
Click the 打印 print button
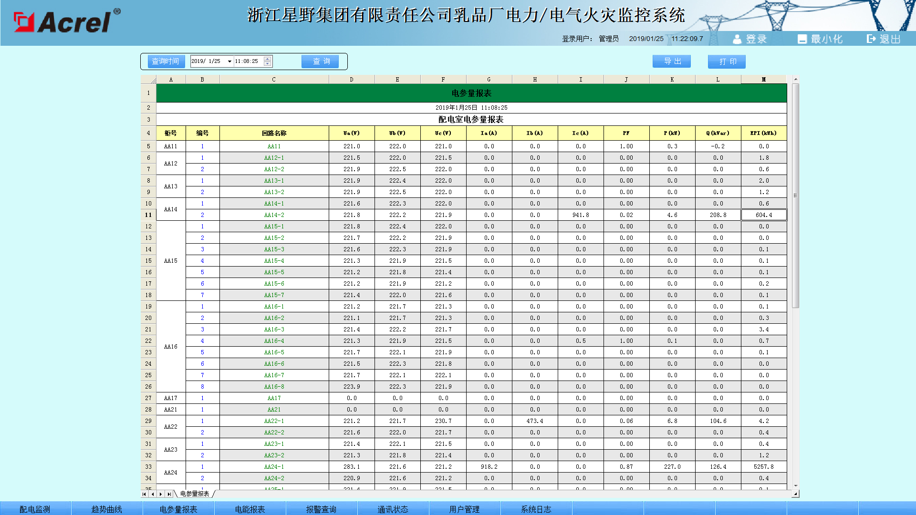[727, 62]
